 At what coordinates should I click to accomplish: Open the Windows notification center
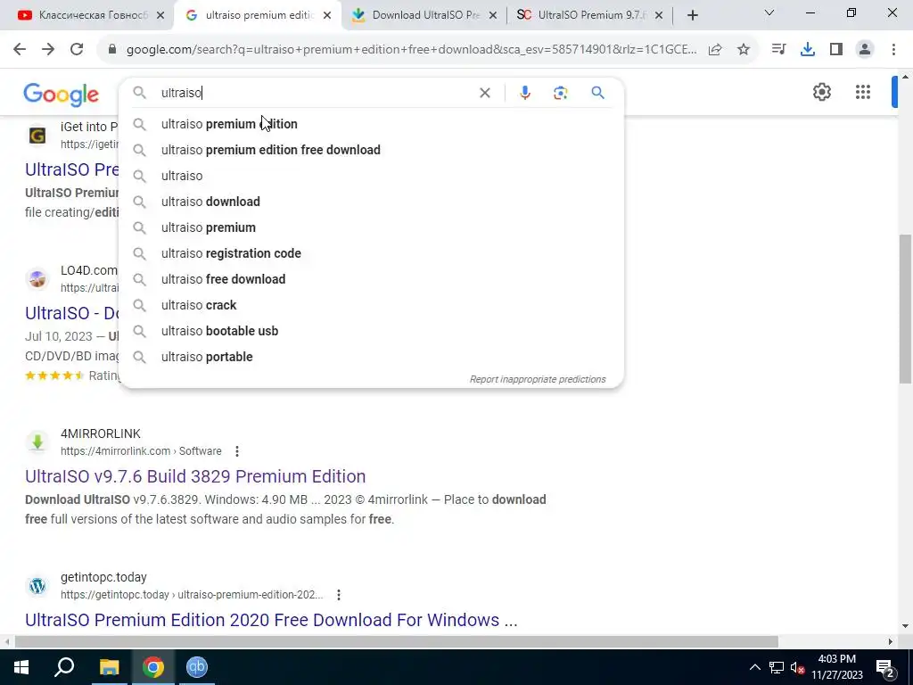click(884, 667)
